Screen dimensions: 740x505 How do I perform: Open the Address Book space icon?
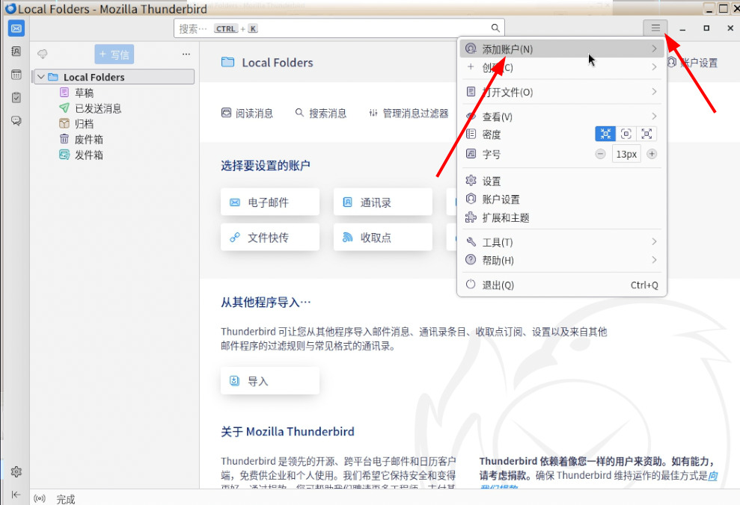(x=16, y=52)
